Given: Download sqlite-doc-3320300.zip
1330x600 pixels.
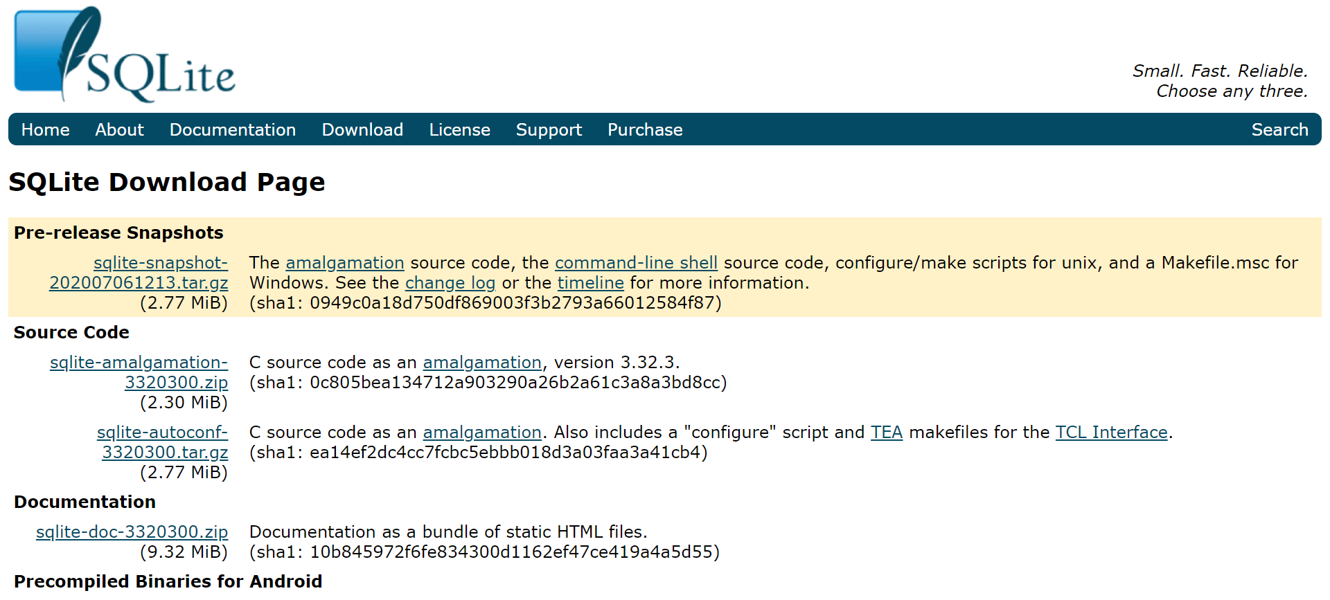Looking at the screenshot, I should [x=132, y=532].
